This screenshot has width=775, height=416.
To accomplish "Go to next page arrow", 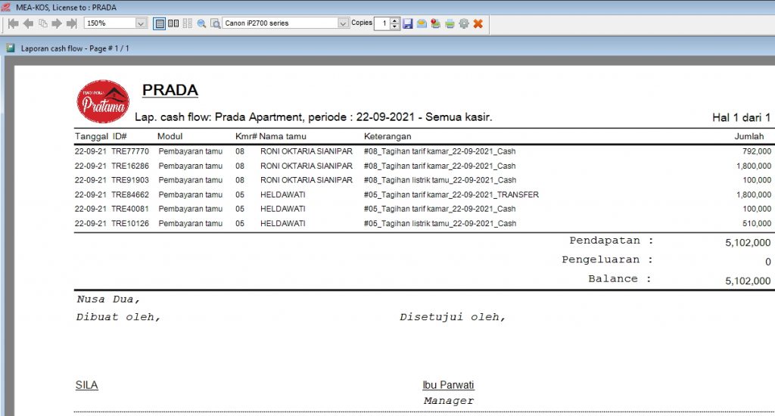I will click(x=57, y=23).
